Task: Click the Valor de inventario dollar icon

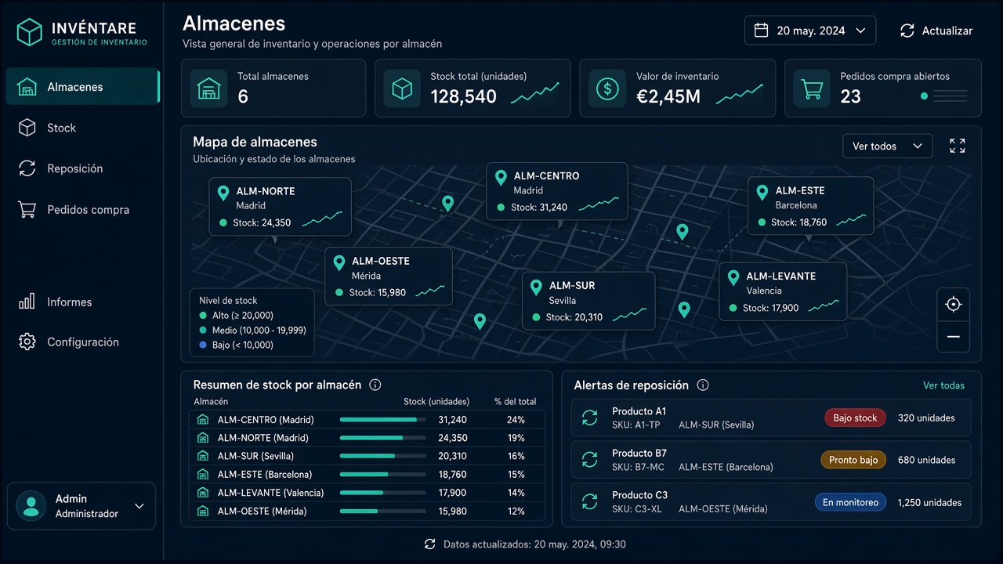Action: pos(607,89)
